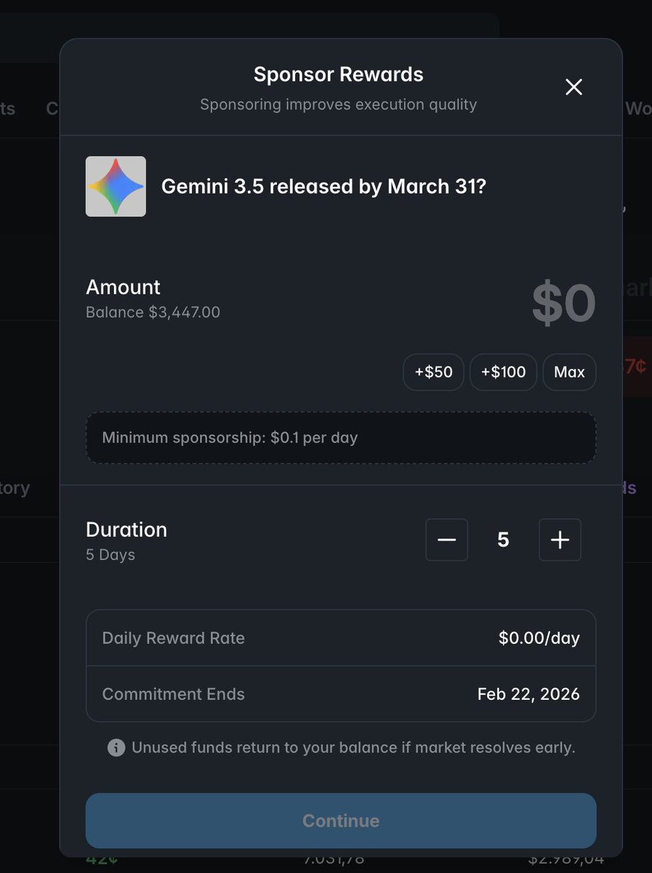Add $50 to the sponsorship amount
Image resolution: width=652 pixels, height=873 pixels.
(x=433, y=372)
